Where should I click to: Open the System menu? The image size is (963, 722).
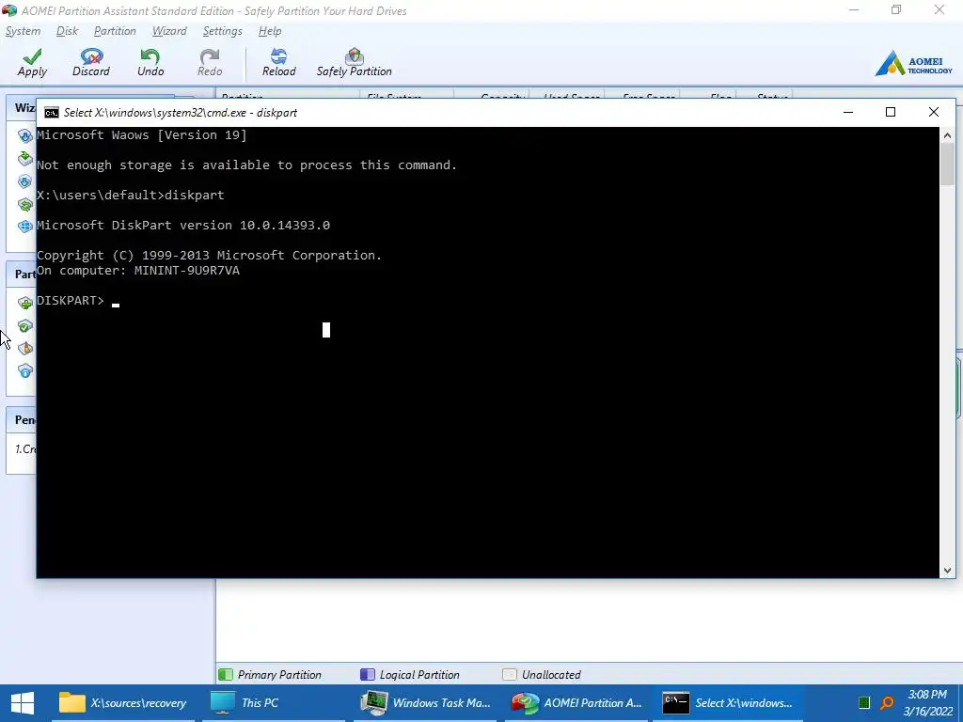(x=23, y=31)
